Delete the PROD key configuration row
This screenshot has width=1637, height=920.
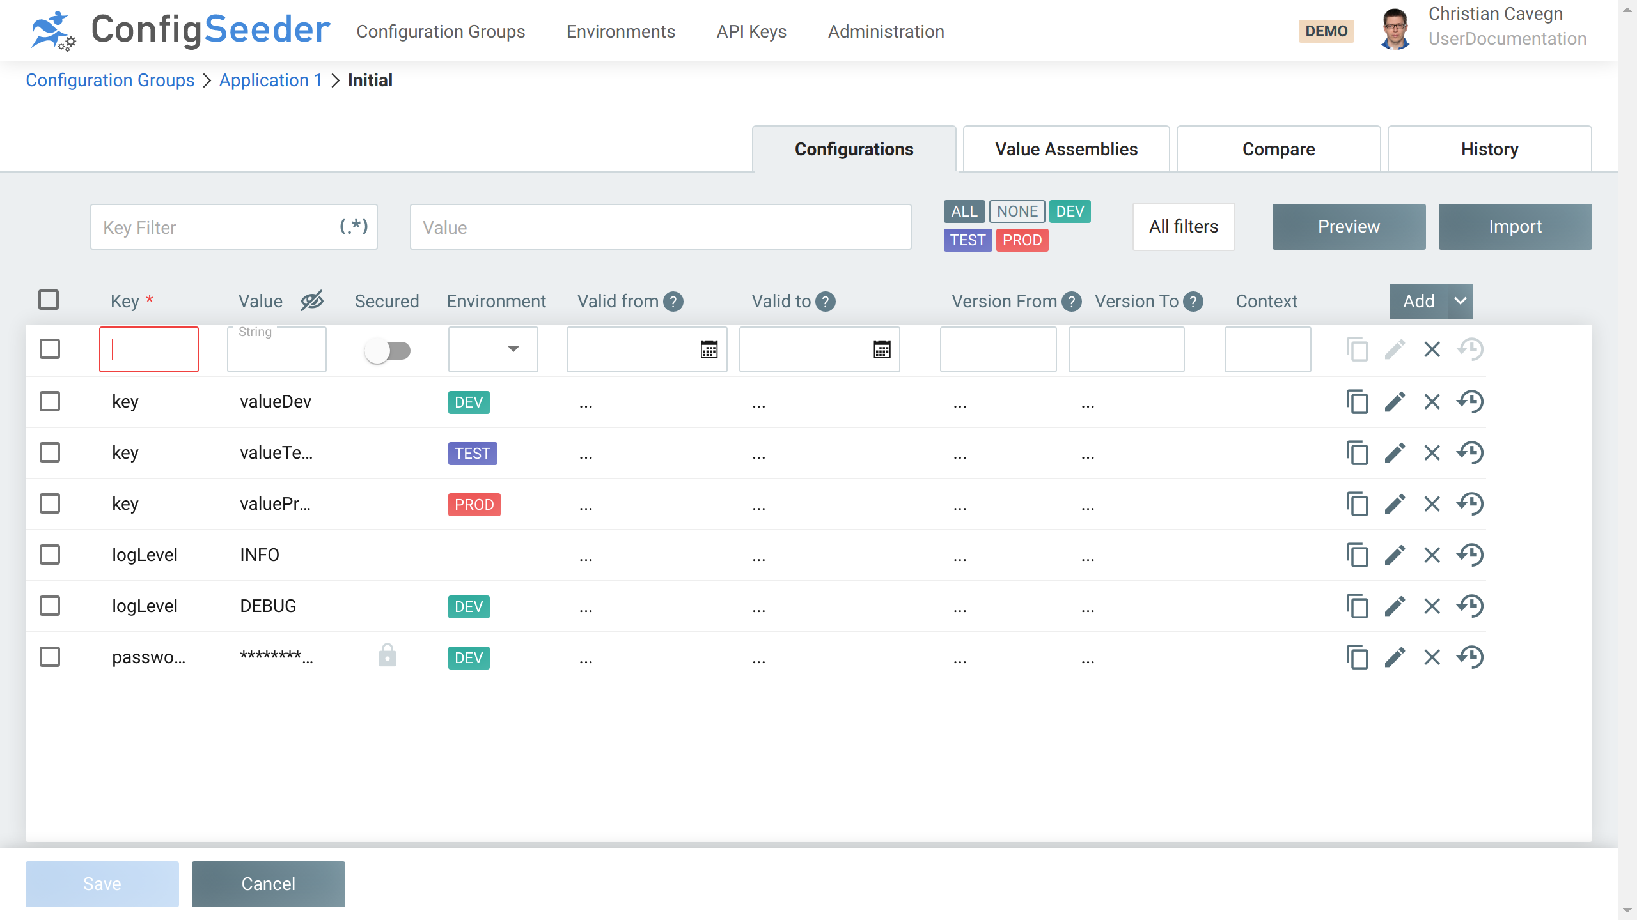[x=1431, y=503]
